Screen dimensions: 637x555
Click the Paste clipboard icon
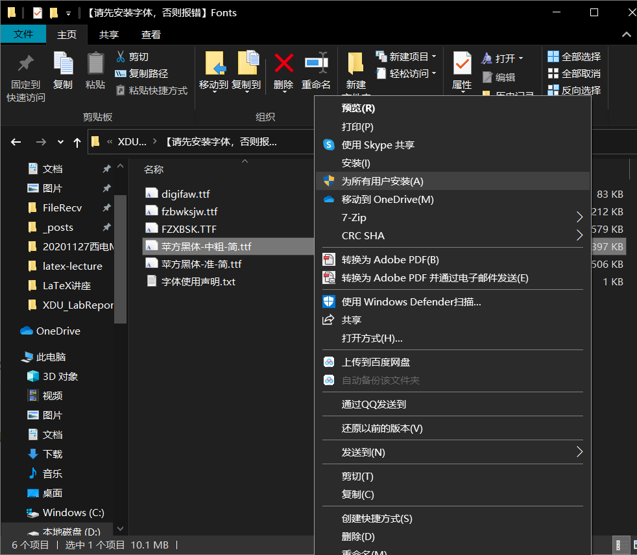(x=95, y=64)
